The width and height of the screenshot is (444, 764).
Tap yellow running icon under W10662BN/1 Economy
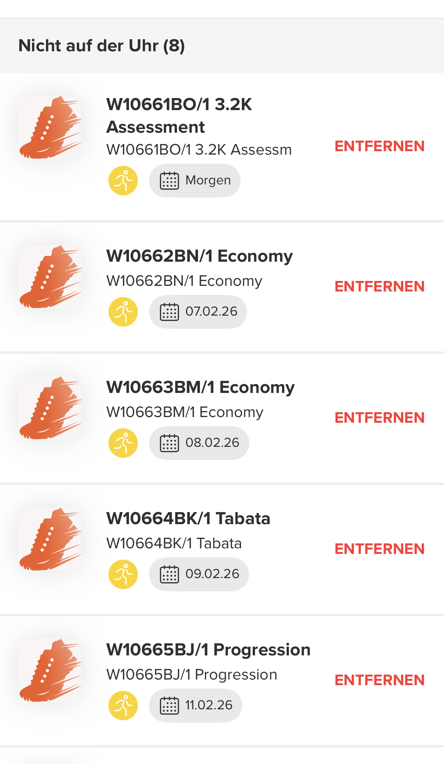point(123,312)
